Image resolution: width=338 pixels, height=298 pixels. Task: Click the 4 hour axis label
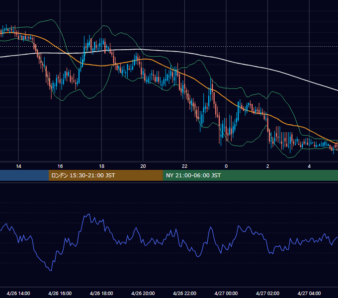(309, 166)
